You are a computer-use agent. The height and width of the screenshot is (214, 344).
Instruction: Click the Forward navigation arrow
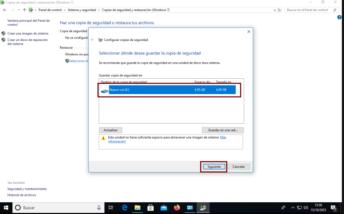(x=12, y=10)
